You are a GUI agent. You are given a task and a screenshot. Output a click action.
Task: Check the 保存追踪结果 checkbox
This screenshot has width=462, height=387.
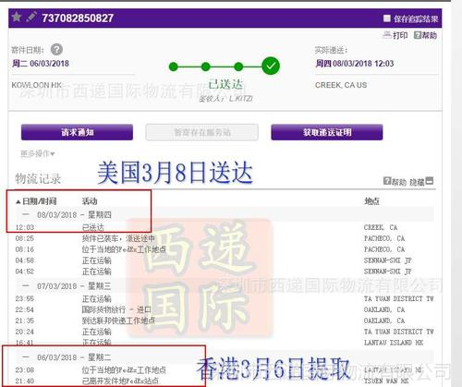pyautogui.click(x=387, y=18)
